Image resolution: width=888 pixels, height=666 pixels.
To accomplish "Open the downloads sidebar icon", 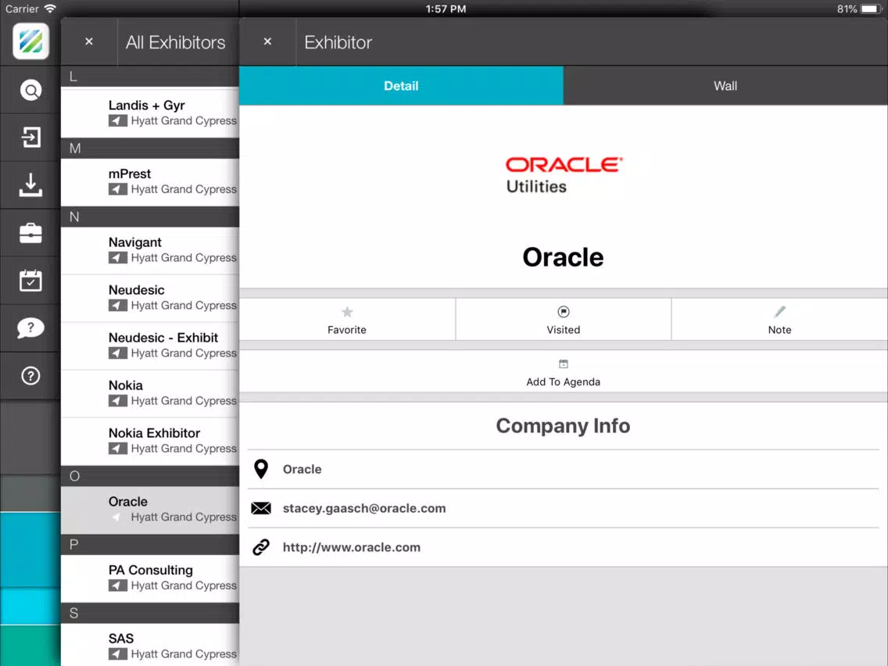I will click(x=30, y=184).
